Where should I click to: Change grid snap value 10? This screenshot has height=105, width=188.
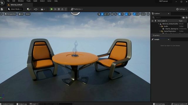click(122, 14)
